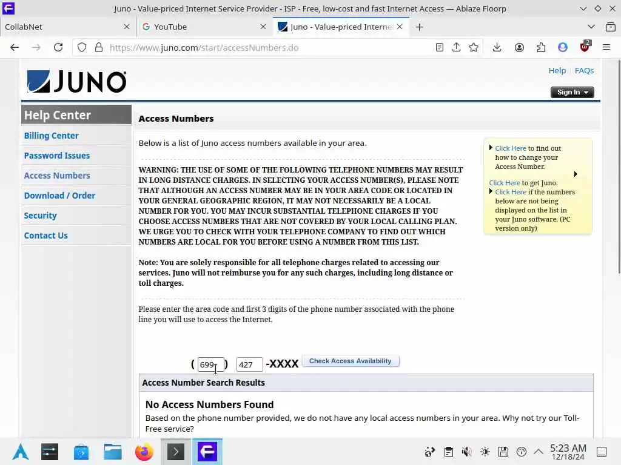This screenshot has width=621, height=465.
Task: Open the workspaces icon at the right end of the tab bar
Action: coord(610,27)
